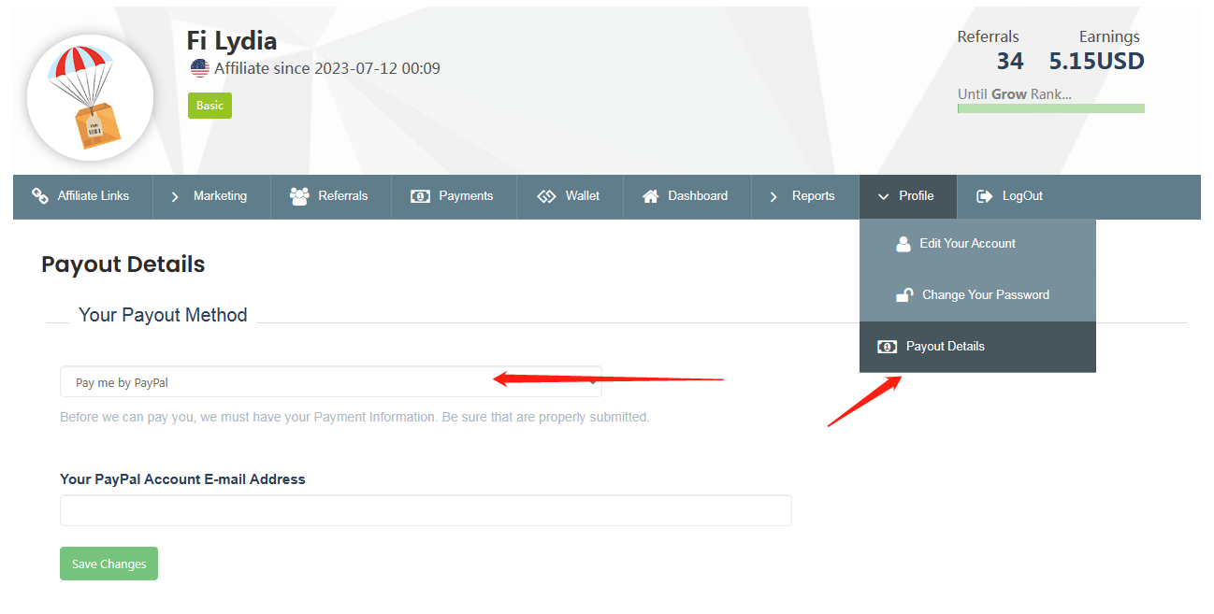Screen dimensions: 1214x614
Task: Expand the Reports menu
Action: 803,196
